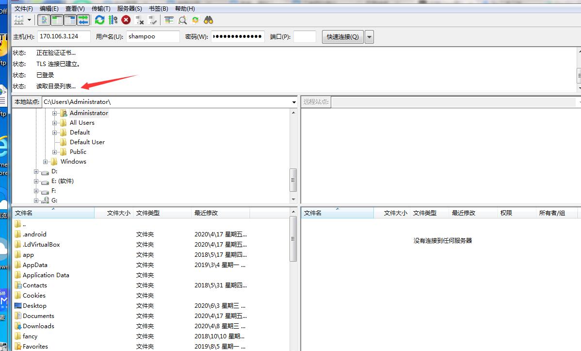The width and height of the screenshot is (581, 351).
Task: Toggle the remote directory tree display
Action: [x=70, y=20]
